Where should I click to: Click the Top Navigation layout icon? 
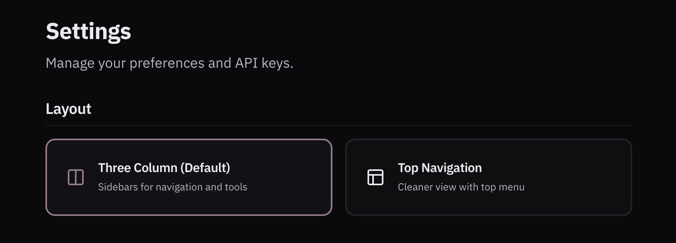[x=375, y=177]
